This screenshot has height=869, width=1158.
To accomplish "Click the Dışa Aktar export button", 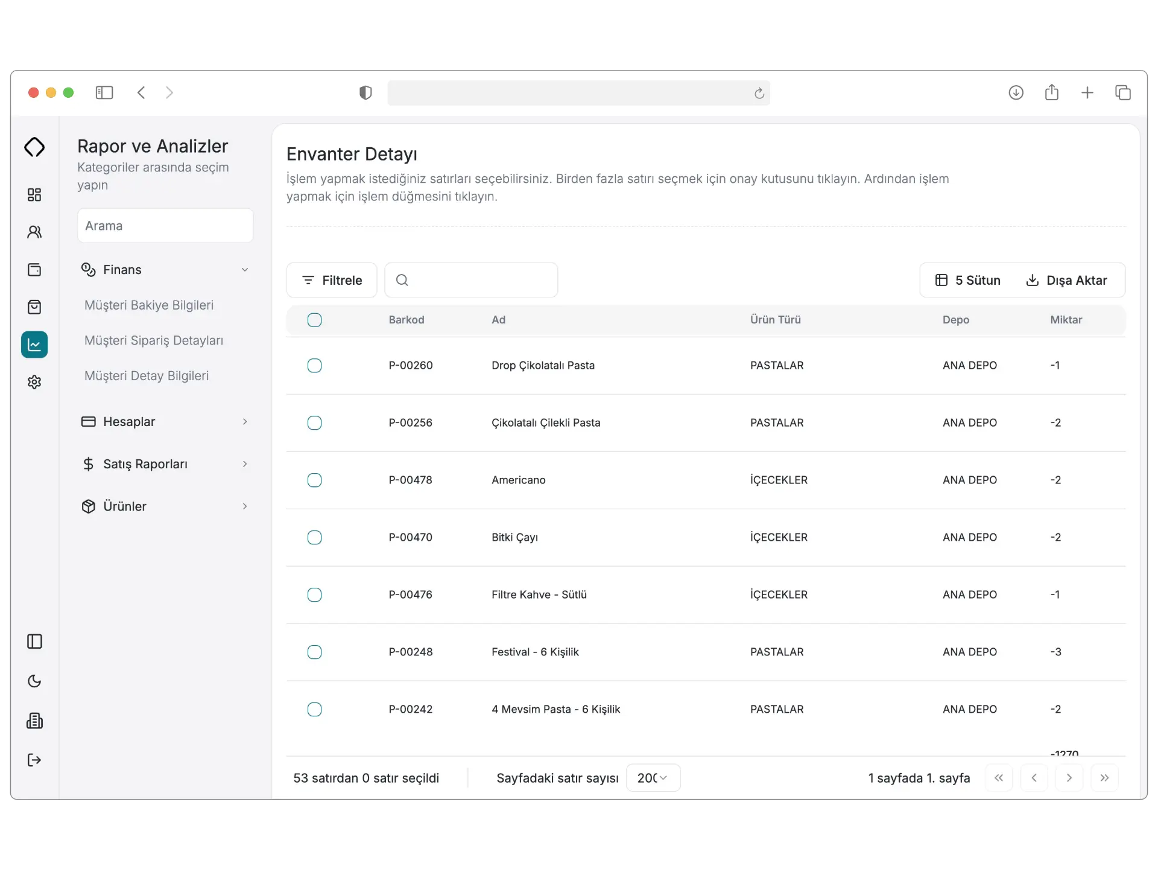I will 1066,280.
